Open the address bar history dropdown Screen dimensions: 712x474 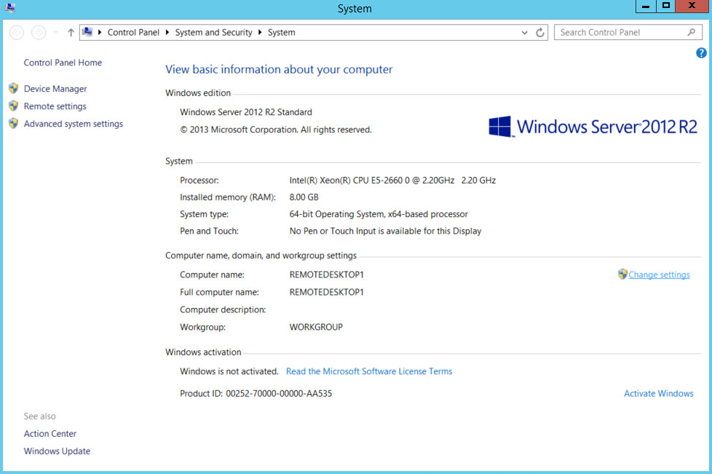coord(525,32)
